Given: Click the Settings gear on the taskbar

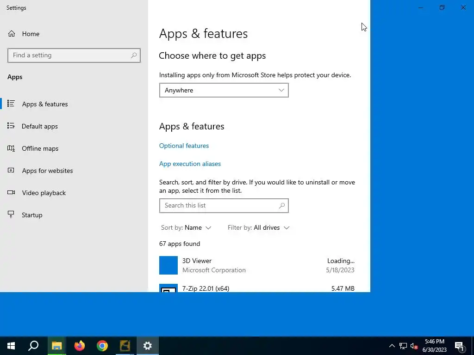Looking at the screenshot, I should point(148,346).
